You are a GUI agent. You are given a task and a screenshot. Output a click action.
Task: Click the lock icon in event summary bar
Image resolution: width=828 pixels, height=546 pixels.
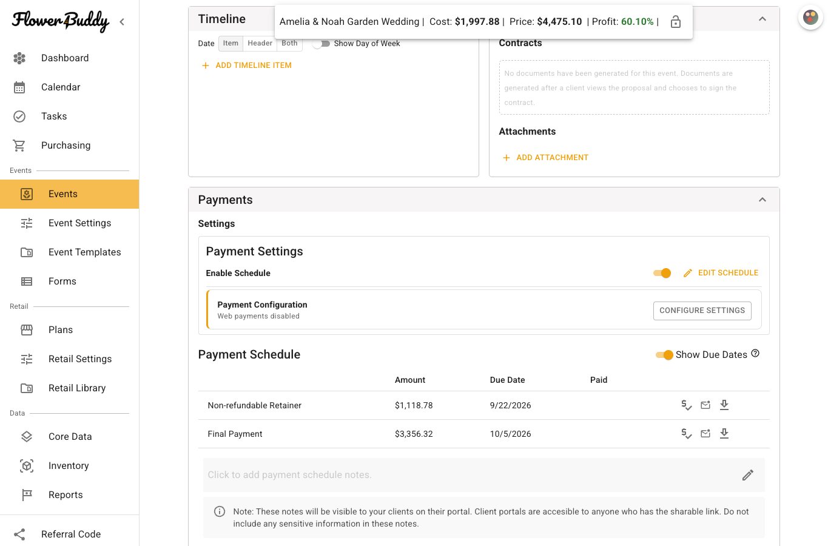(x=676, y=22)
